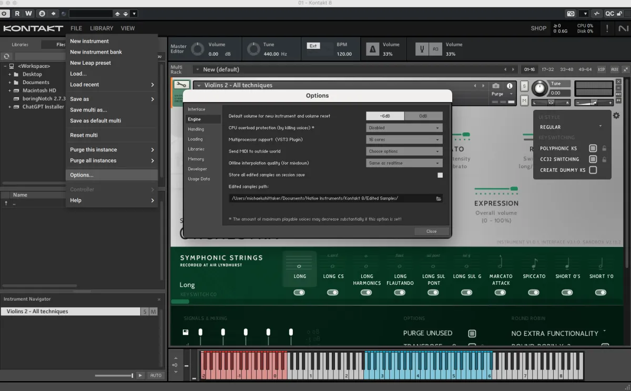
Task: Click the exclamation alert icon in top bar
Action: tap(607, 28)
